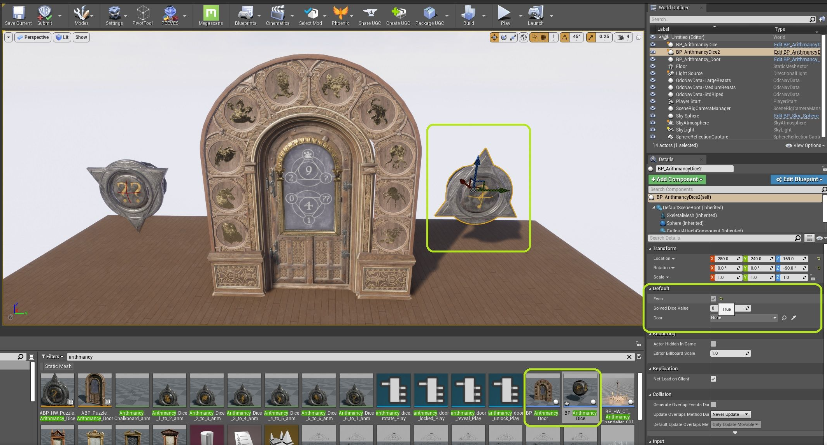Viewport: 827px width, 445px height.
Task: Click the Edit Blueprint button
Action: tap(799, 179)
